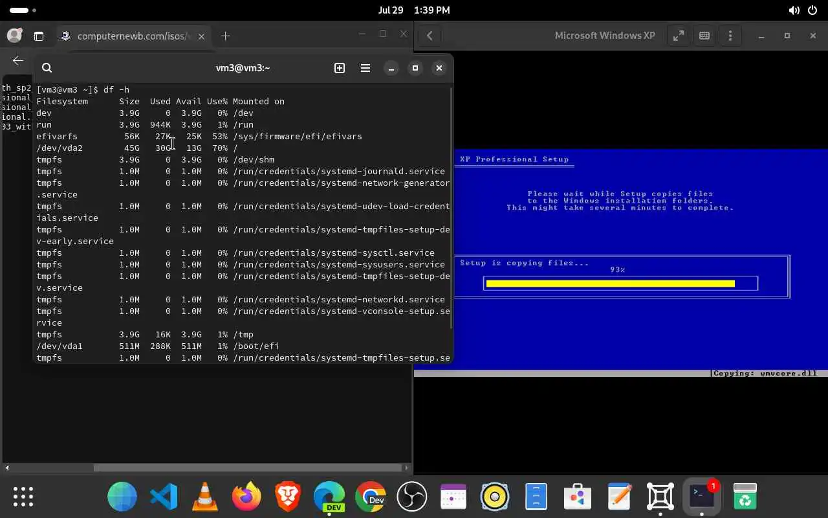Click the 'Copying: wmvcore.dll' status text
This screenshot has height=518, width=828.
[x=765, y=373]
